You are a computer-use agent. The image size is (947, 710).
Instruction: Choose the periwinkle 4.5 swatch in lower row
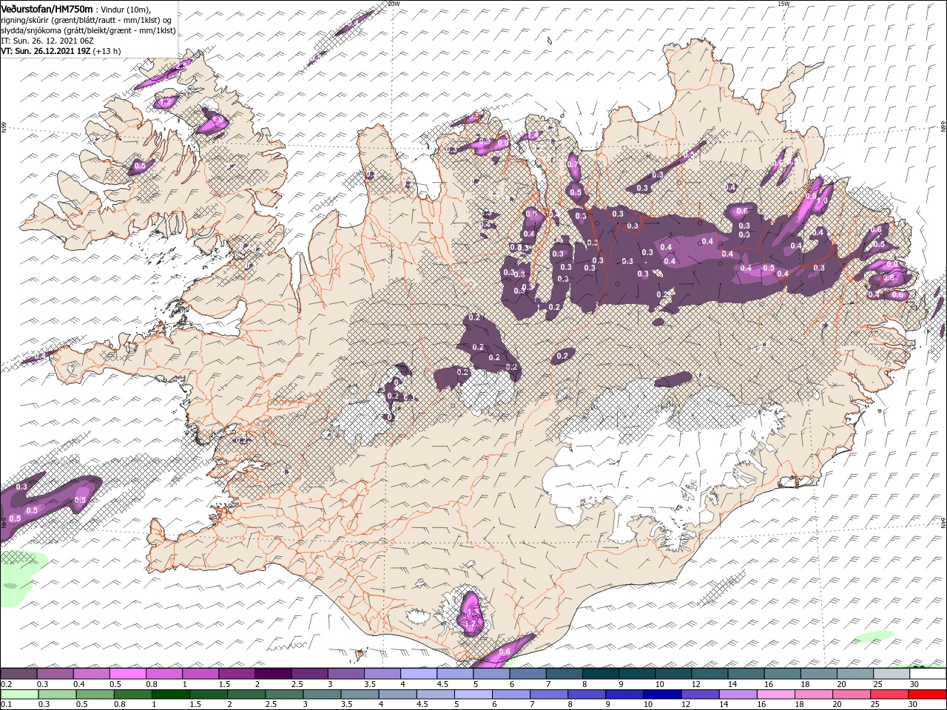click(434, 694)
